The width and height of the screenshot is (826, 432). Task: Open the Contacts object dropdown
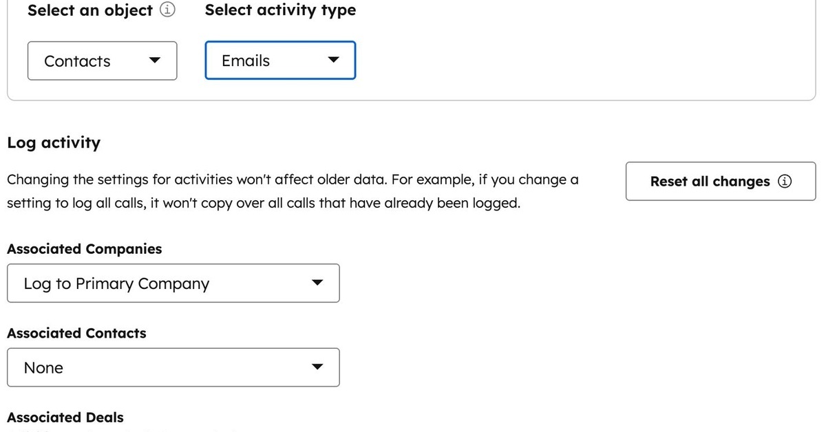102,61
